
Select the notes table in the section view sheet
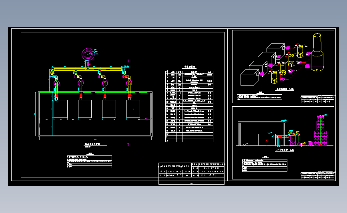(265, 165)
